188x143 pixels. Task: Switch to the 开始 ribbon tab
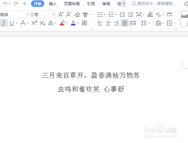(38, 4)
